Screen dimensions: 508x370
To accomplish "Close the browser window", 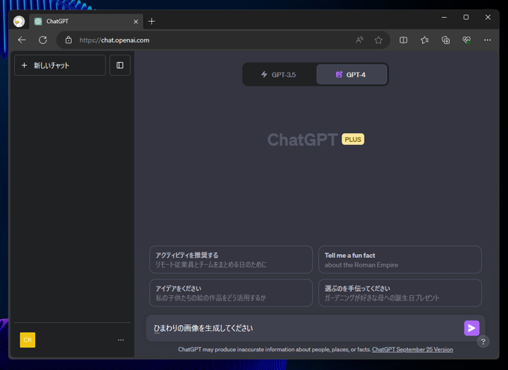I will (488, 17).
